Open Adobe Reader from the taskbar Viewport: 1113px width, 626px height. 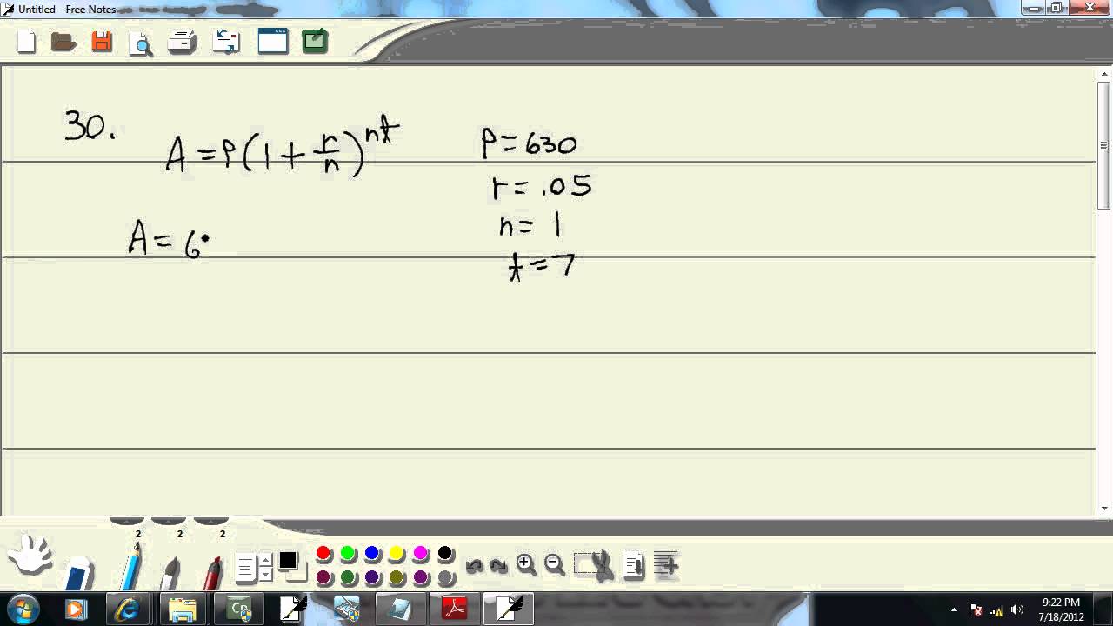point(455,609)
